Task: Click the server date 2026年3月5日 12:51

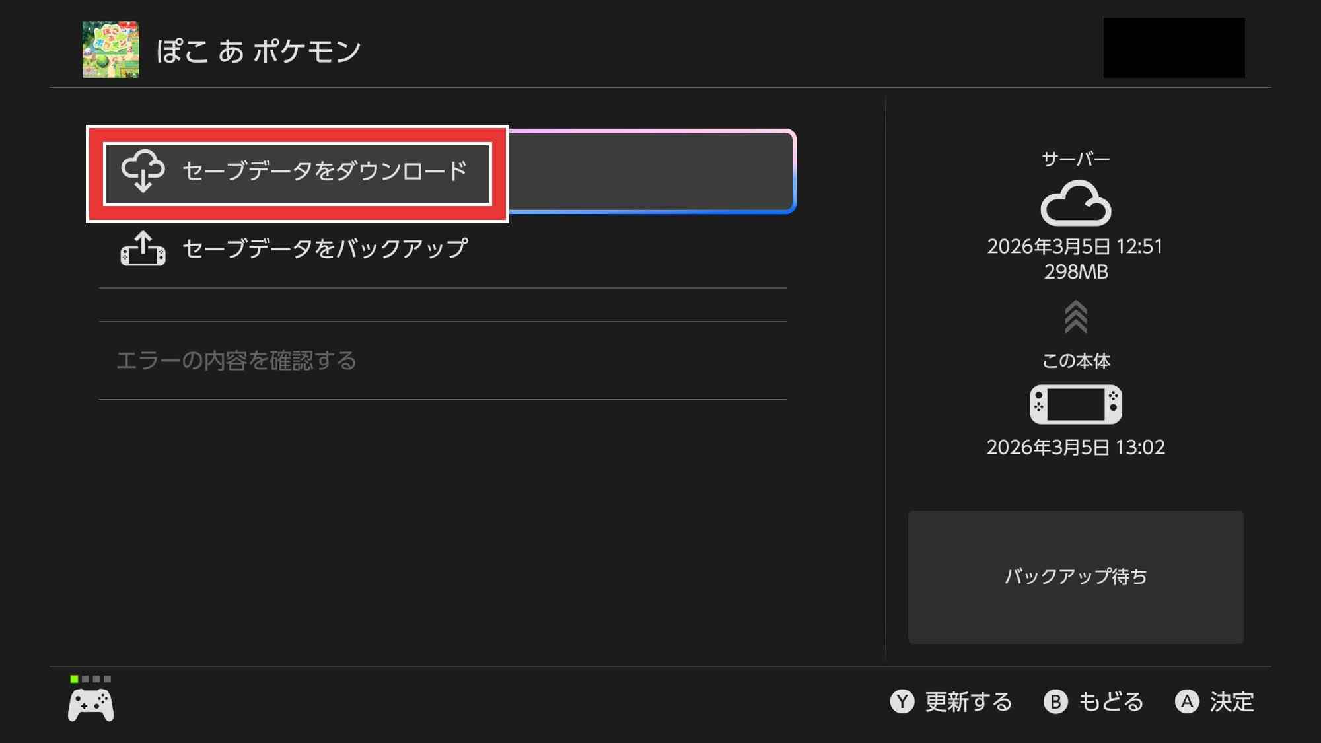Action: tap(1075, 246)
